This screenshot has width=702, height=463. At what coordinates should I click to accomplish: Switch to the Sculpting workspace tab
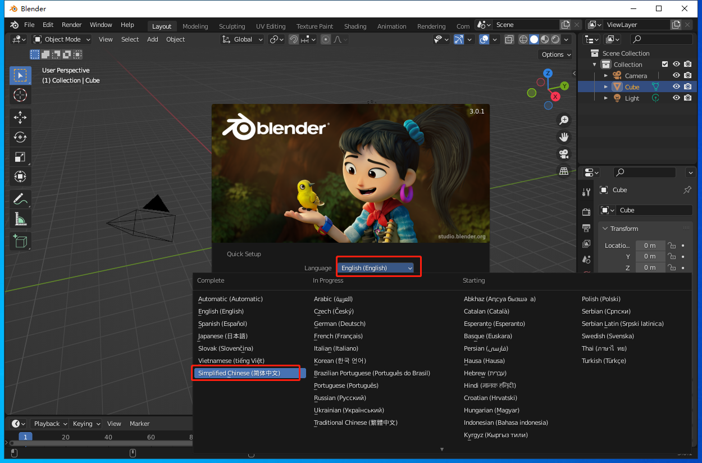[x=232, y=26]
